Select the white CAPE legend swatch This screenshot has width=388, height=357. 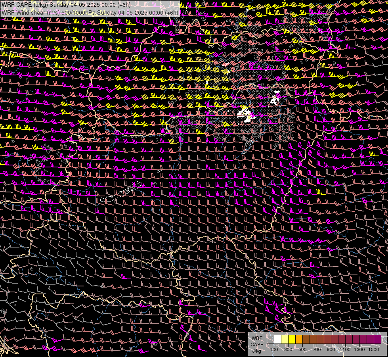278,339
